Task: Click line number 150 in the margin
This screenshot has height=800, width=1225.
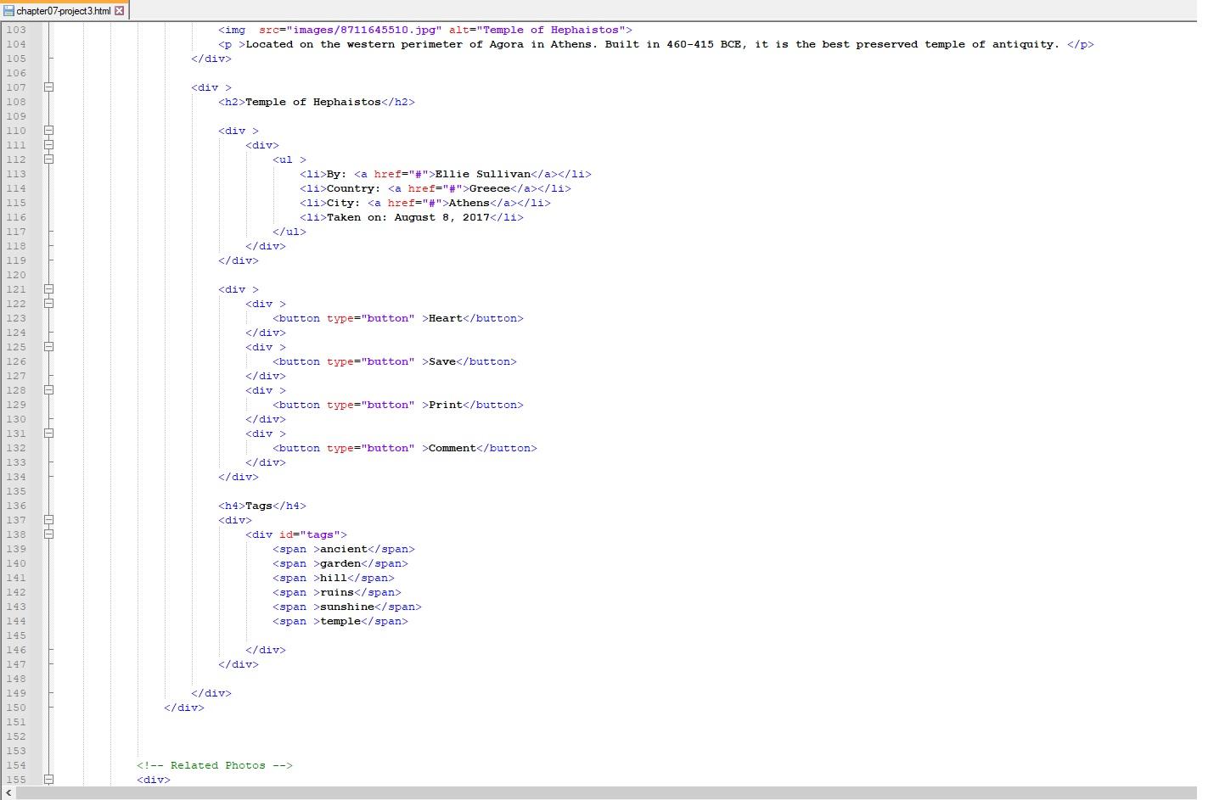Action: click(16, 708)
